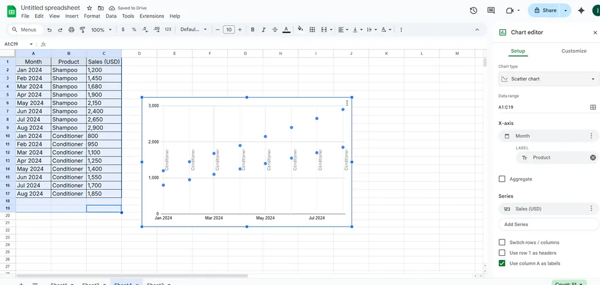600x285 pixels.
Task: Open the Extensions menu
Action: (151, 16)
